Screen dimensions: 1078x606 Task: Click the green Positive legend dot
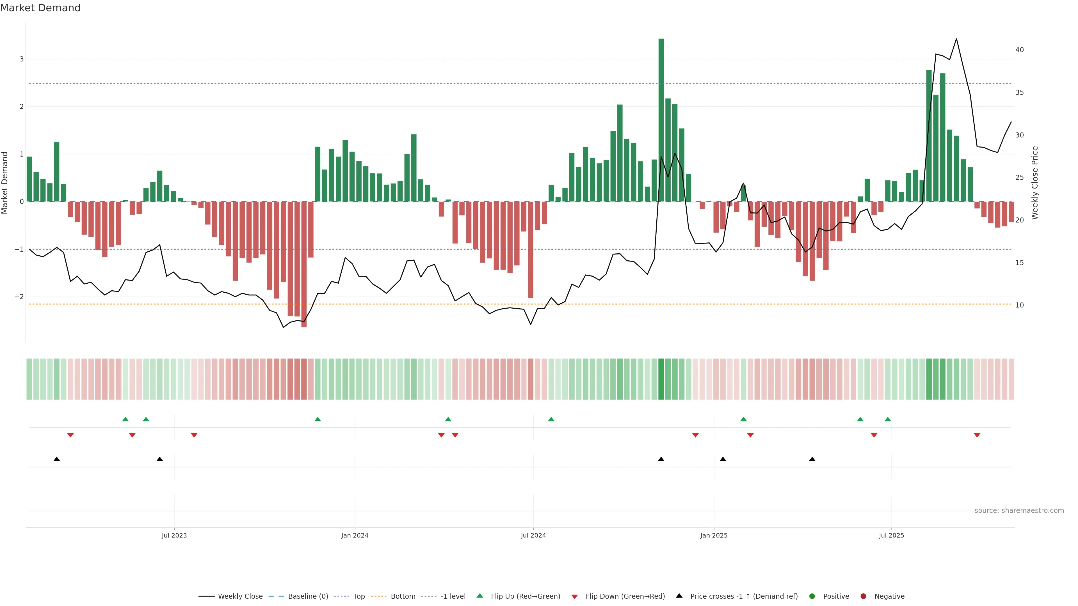pyautogui.click(x=812, y=596)
